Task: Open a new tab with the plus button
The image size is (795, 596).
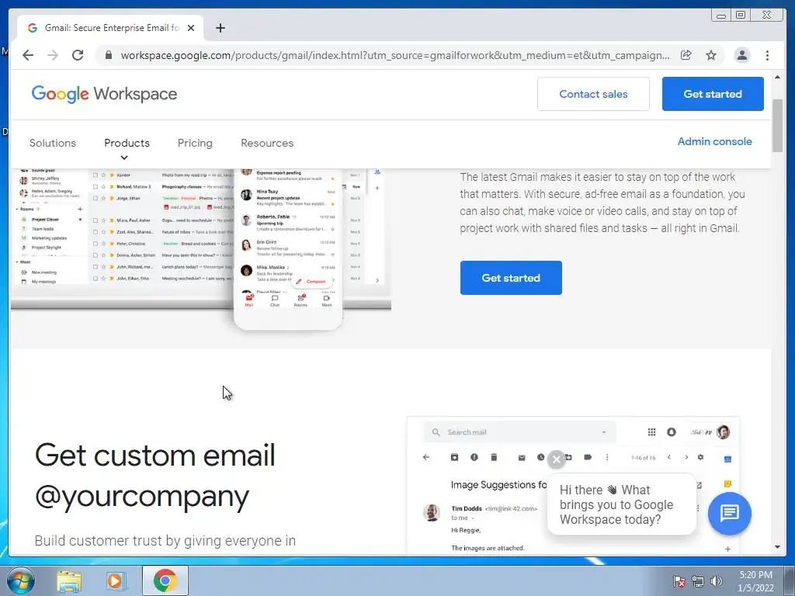Action: click(220, 28)
